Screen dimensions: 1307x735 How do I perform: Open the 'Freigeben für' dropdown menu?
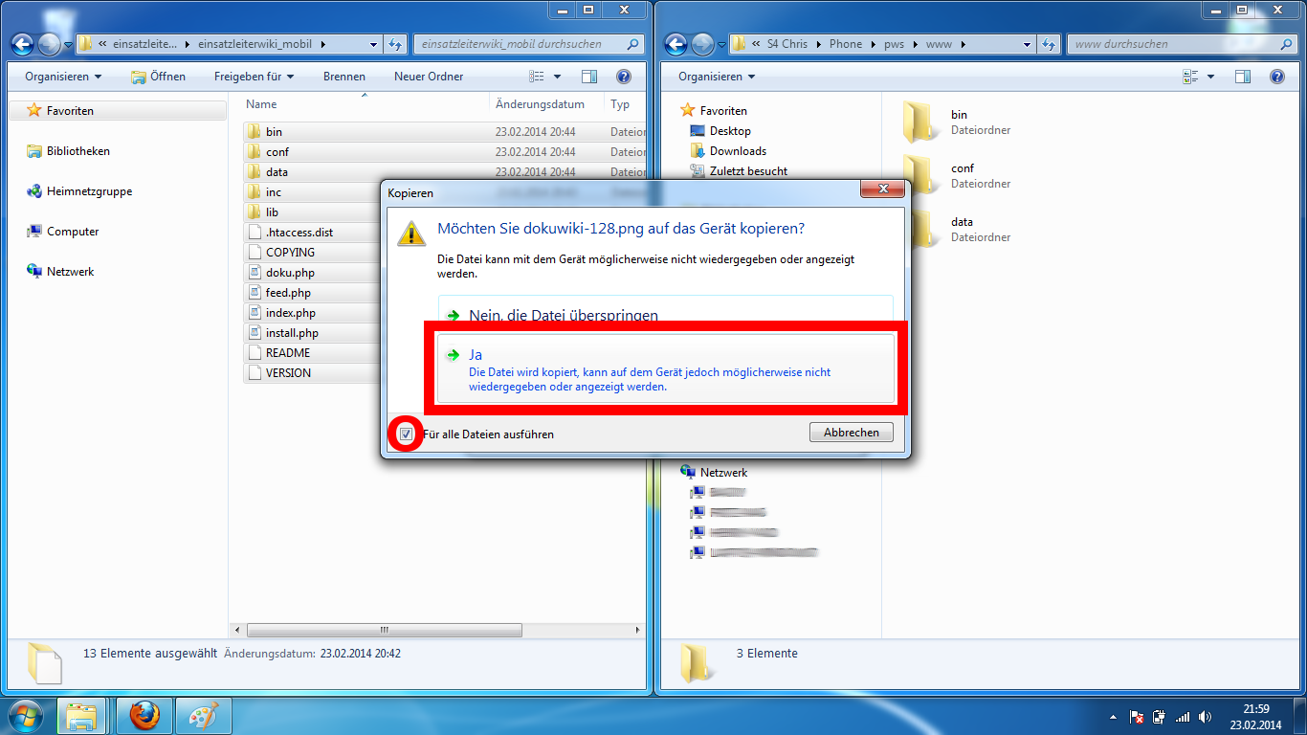tap(254, 77)
